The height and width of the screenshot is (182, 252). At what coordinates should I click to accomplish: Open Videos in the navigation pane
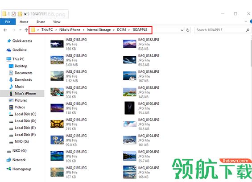pyautogui.click(x=17, y=107)
